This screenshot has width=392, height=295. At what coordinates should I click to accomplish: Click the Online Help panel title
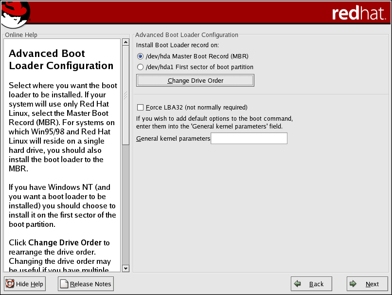[21, 35]
